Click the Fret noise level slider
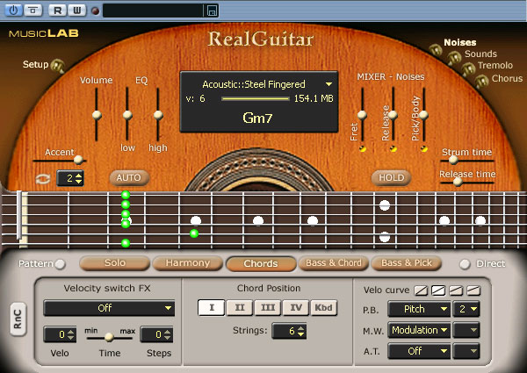The height and width of the screenshot is (373, 527). tap(362, 115)
